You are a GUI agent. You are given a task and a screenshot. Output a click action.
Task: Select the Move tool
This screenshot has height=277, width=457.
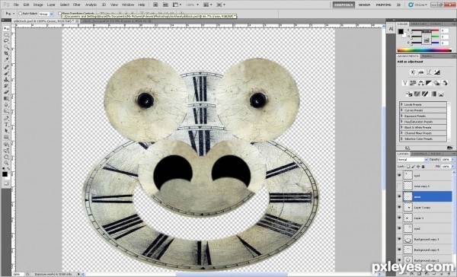6,29
